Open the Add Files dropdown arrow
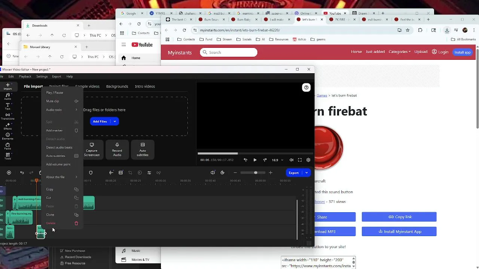Image resolution: width=479 pixels, height=269 pixels. point(115,121)
